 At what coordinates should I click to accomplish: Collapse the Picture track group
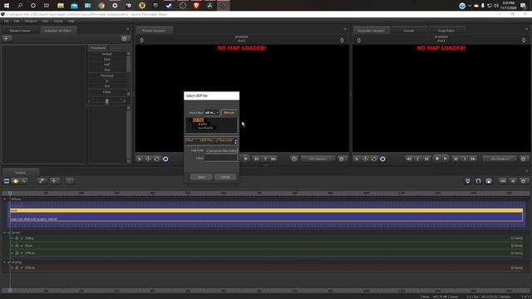[4, 199]
